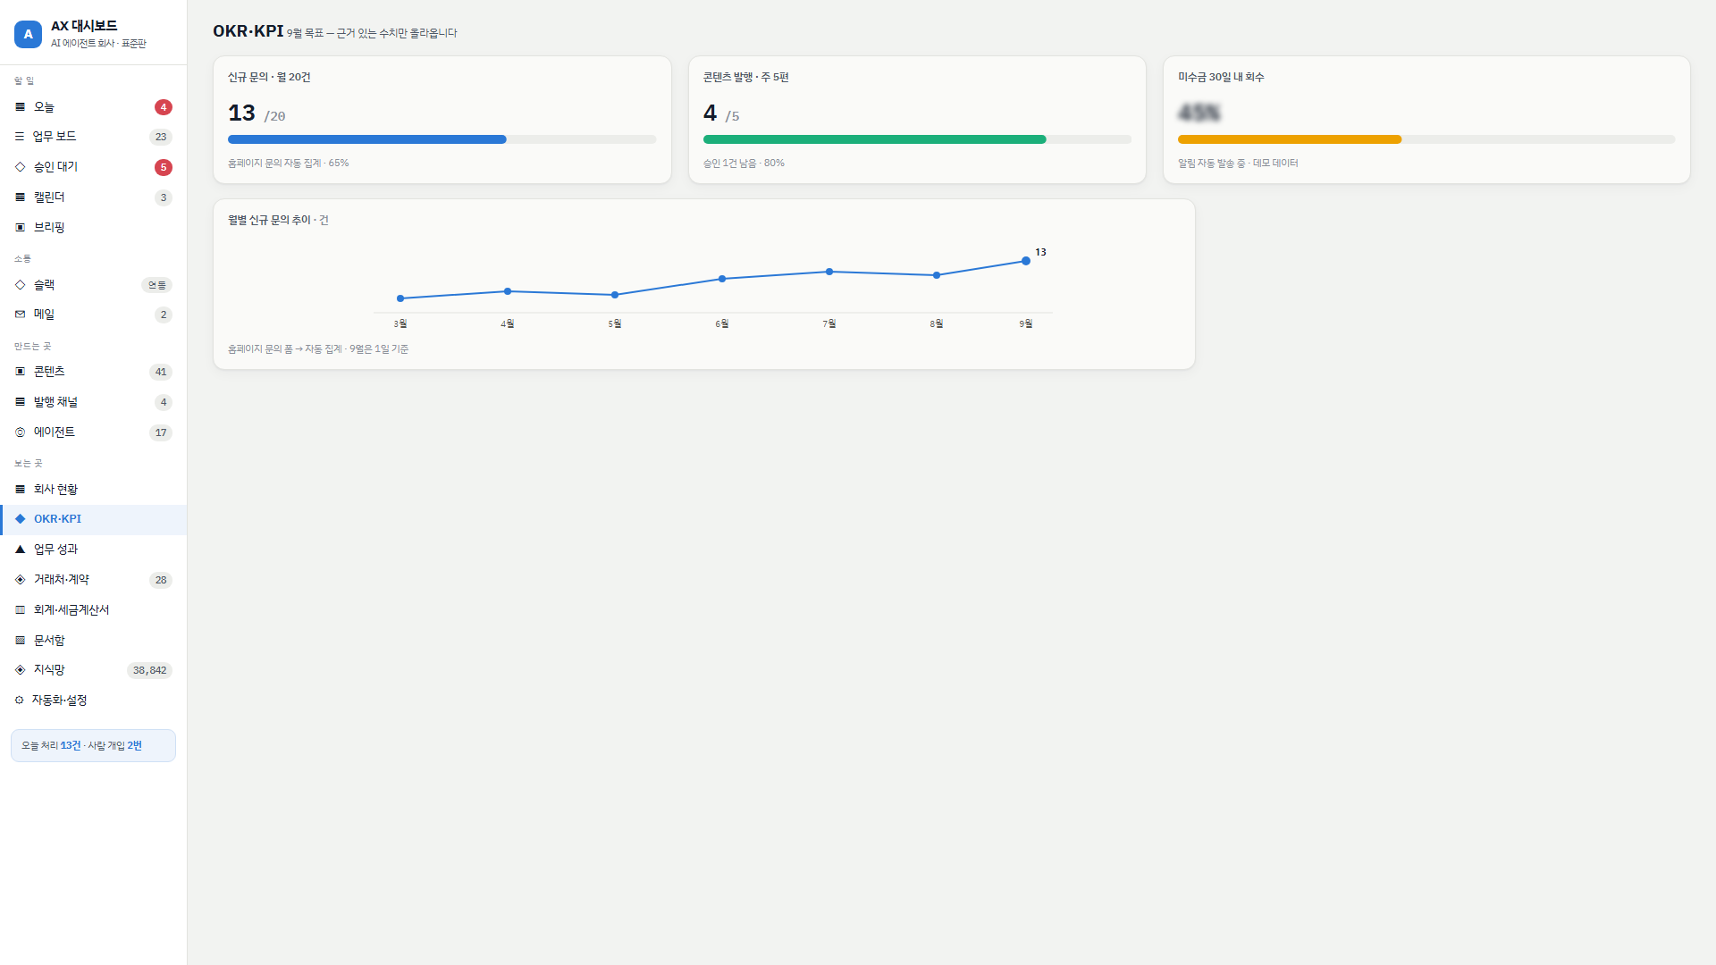The height and width of the screenshot is (965, 1716).
Task: Click the 오늘 처리 13건 summary box
Action: coord(93,746)
